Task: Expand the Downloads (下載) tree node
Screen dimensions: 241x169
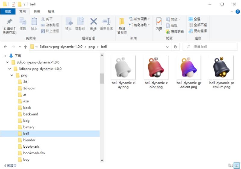Action: click(5, 56)
